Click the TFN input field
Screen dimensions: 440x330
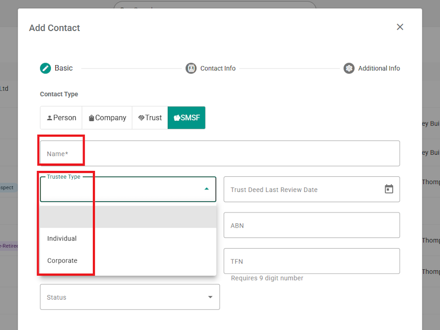click(311, 261)
